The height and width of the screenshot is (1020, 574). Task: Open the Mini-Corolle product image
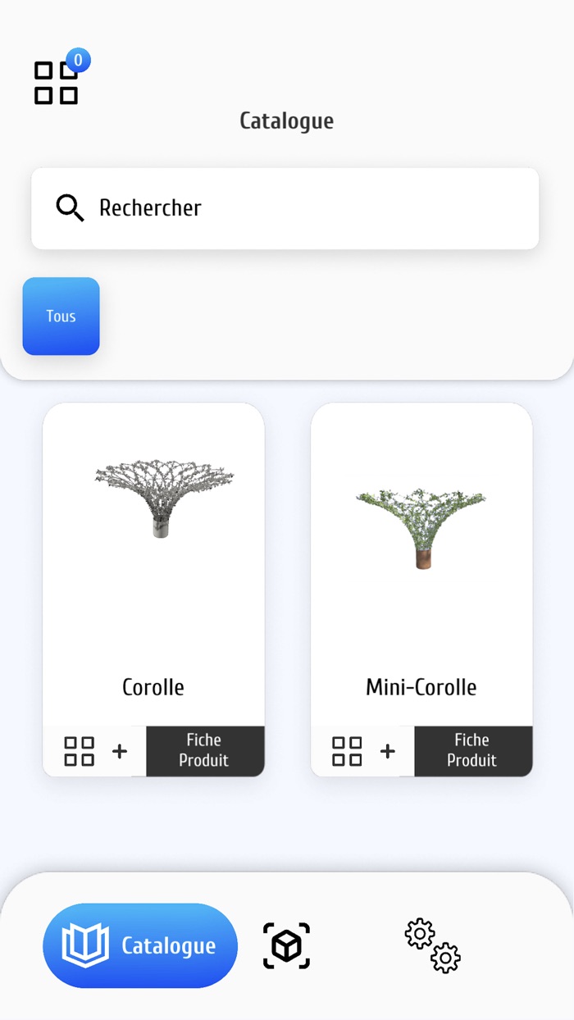(x=421, y=526)
